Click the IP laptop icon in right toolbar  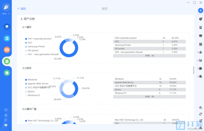[x=201, y=44]
